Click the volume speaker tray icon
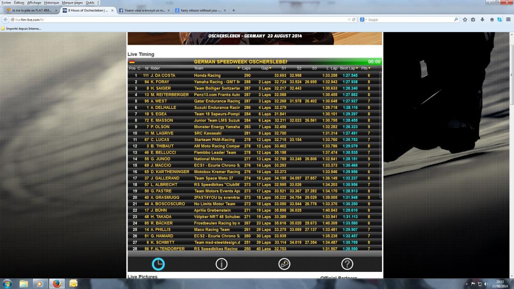Image resolution: width=514 pixels, height=289 pixels. tap(486, 284)
